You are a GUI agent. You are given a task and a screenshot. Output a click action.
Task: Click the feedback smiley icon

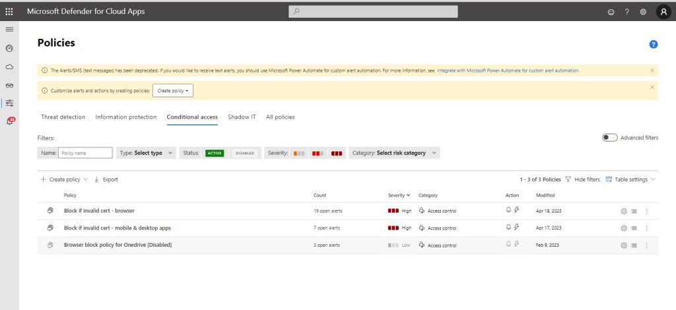[611, 12]
